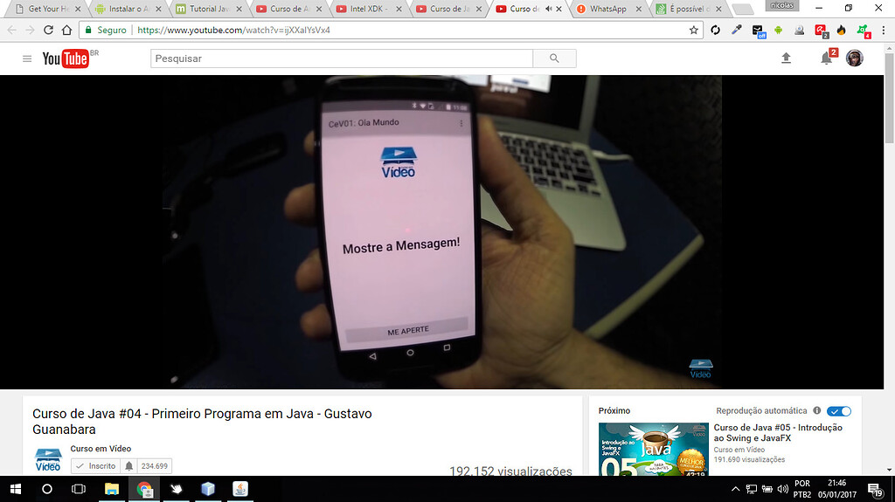This screenshot has height=502, width=895.
Task: Open the notifications bell with badge
Action: (x=828, y=57)
